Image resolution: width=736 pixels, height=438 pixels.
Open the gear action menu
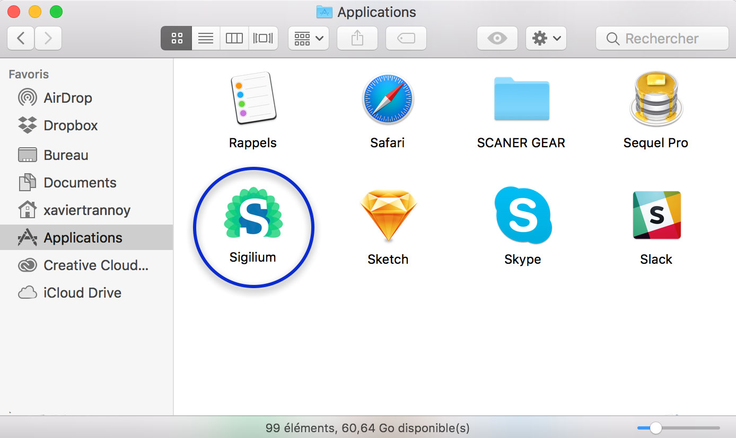(546, 38)
